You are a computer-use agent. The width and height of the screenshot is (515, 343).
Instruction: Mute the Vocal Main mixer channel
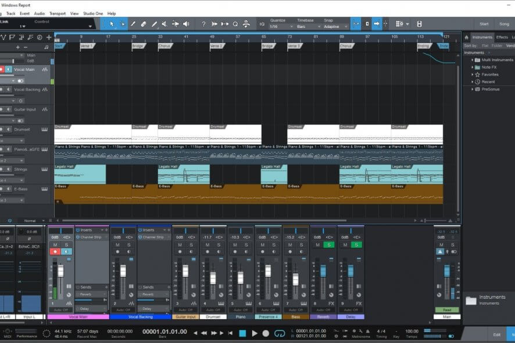click(x=55, y=245)
